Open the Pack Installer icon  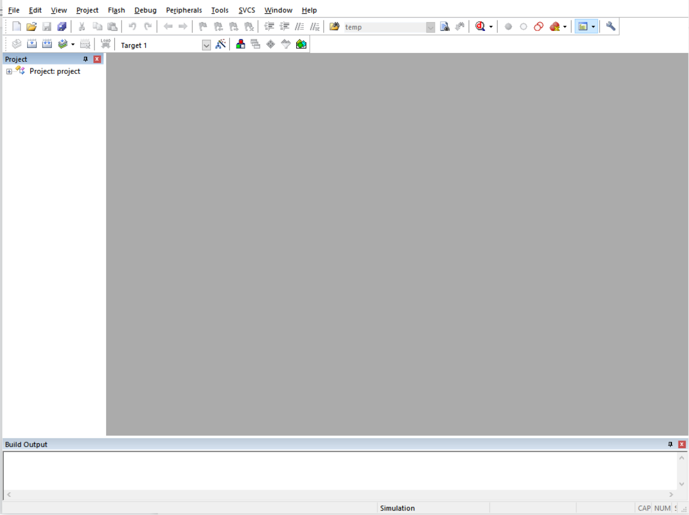tap(301, 44)
